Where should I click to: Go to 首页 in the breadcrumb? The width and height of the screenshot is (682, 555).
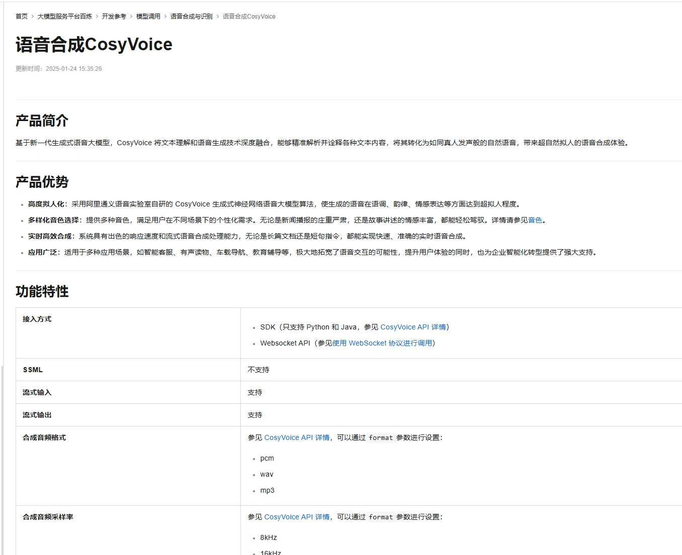click(x=22, y=17)
